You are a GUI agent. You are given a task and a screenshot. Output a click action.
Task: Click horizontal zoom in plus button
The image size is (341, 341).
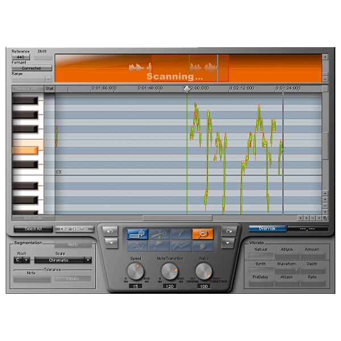[319, 218]
